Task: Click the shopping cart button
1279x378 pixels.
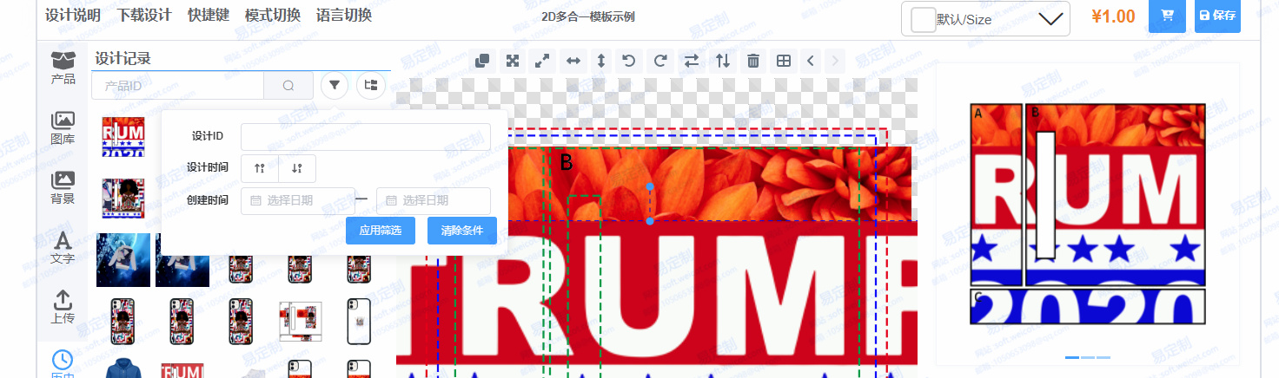Action: point(1167,16)
